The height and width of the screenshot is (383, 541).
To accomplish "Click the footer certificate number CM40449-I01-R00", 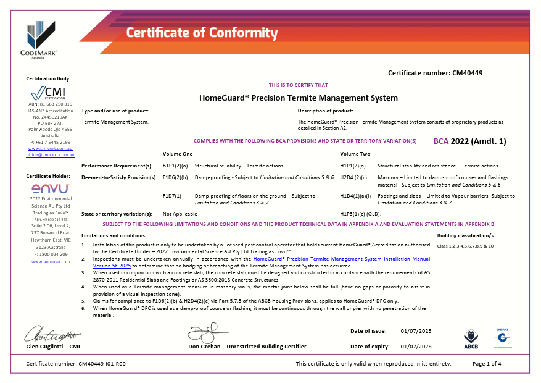I will 76,364.
